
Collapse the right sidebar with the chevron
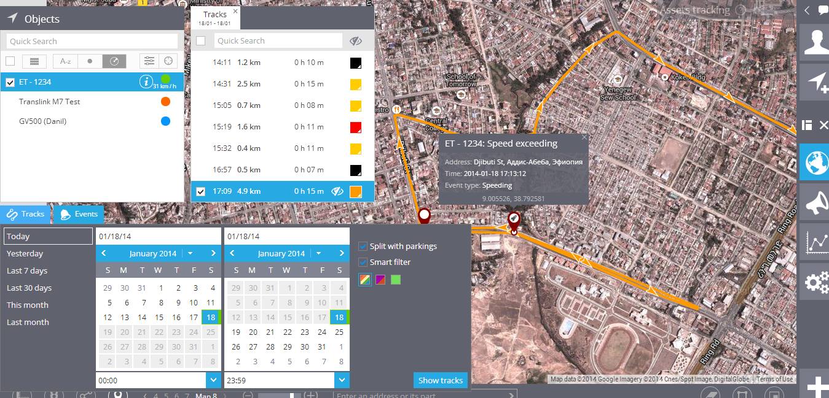(x=807, y=10)
